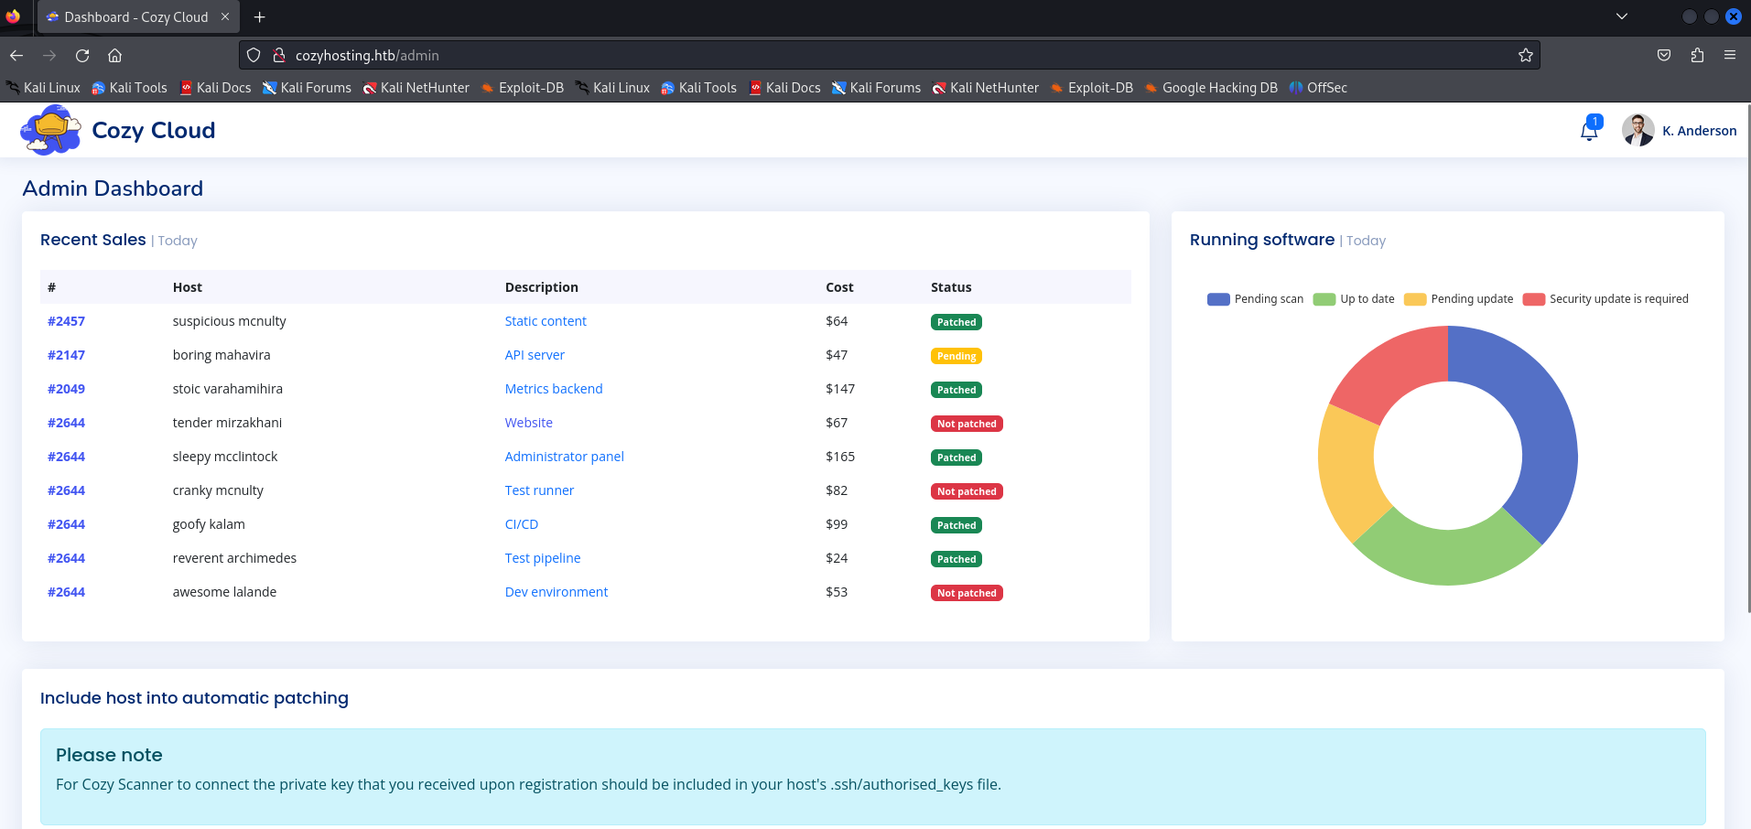1751x829 pixels.
Task: Click the Cozy Cloud brand title
Action: pos(154,131)
